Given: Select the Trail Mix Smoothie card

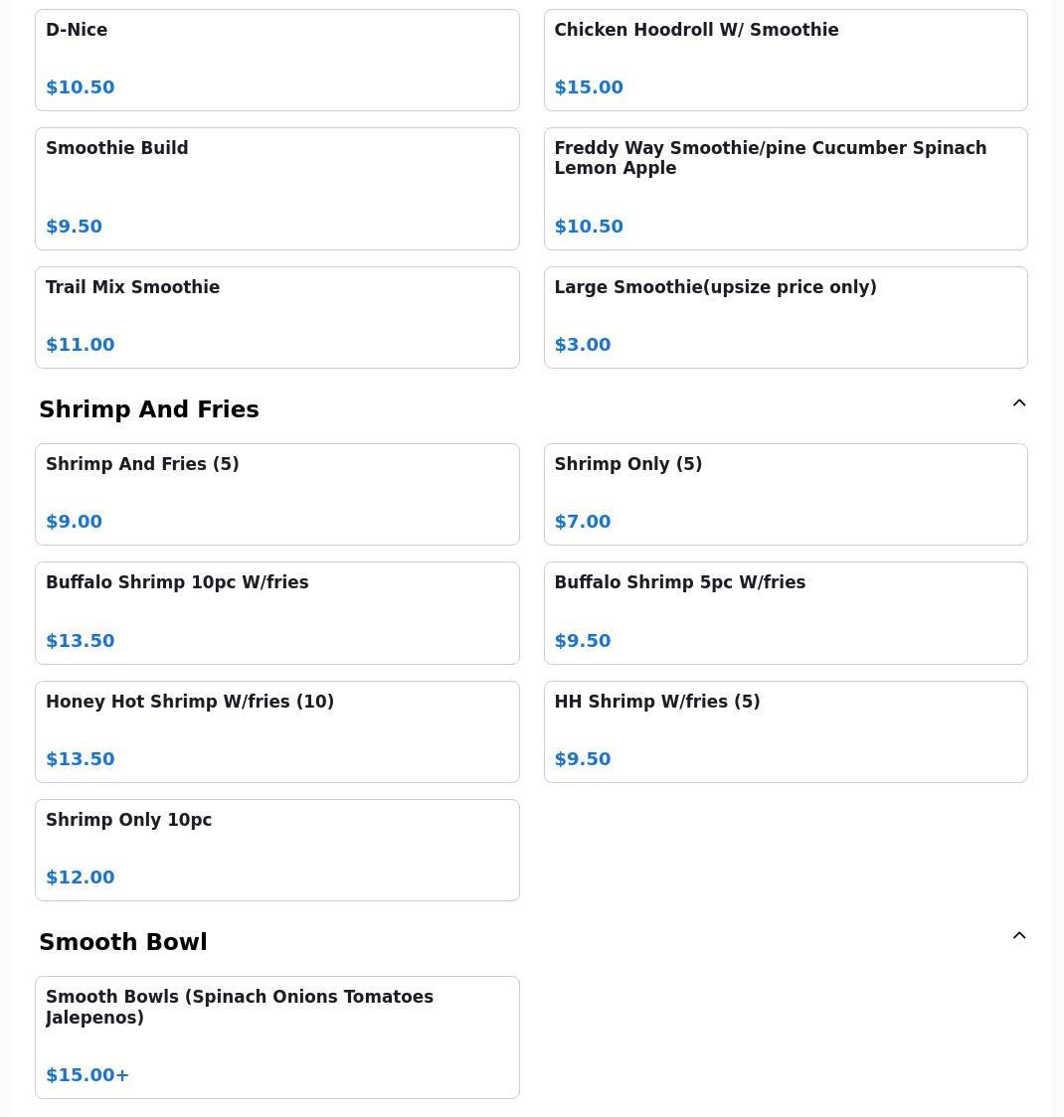Looking at the screenshot, I should pos(277,318).
